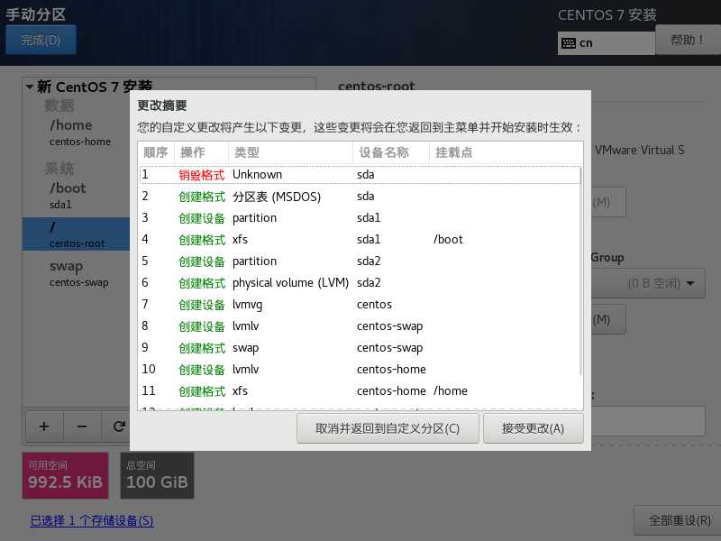Select row 10 lvmlv centos-home
The width and height of the screenshot is (721, 541).
pyautogui.click(x=360, y=370)
